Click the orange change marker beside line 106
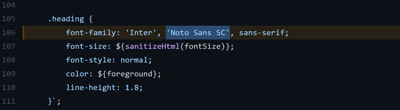Screen dimensions: 400x110 pyautogui.click(x=23, y=33)
